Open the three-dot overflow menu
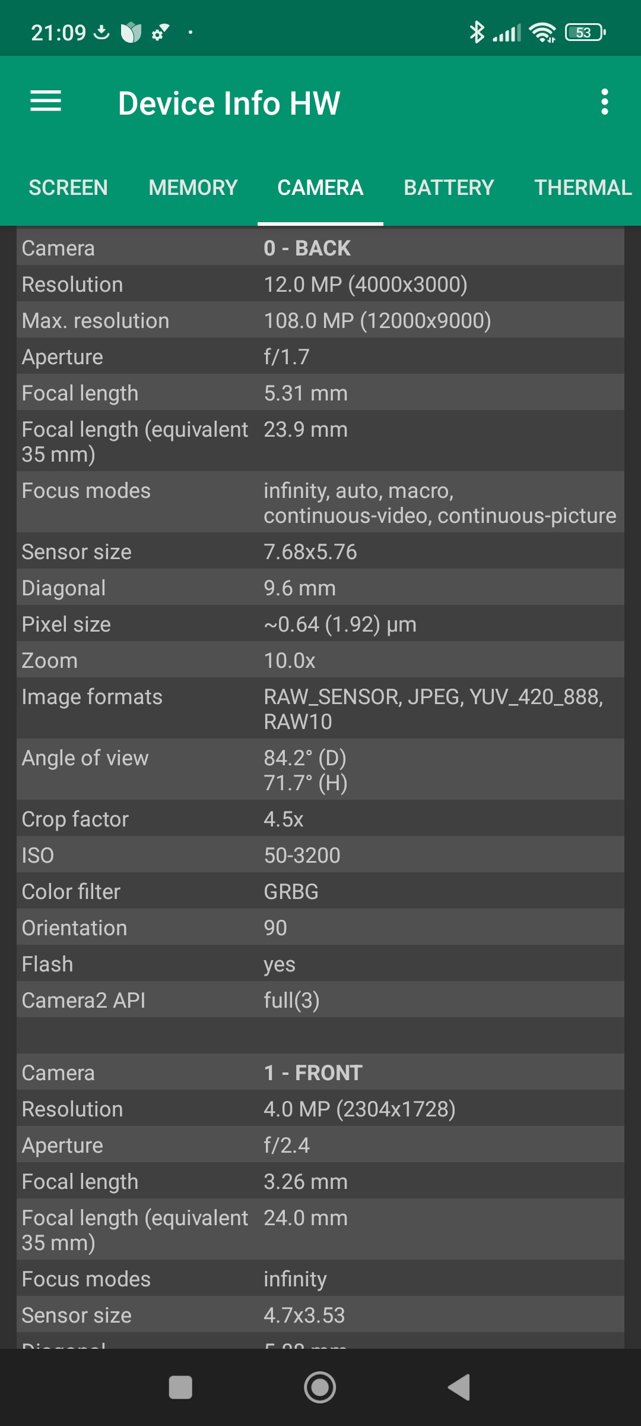Screen dimensions: 641x1426 point(604,102)
